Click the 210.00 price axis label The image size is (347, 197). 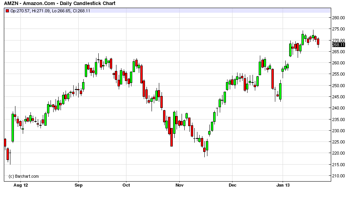click(x=338, y=176)
